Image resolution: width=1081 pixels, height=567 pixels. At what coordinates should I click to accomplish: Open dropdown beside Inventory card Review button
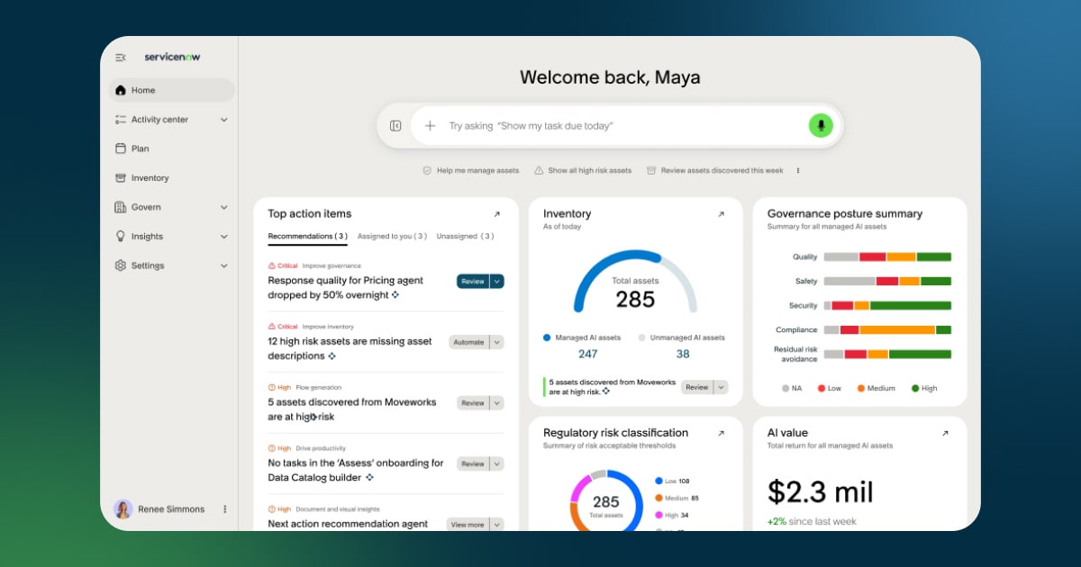pos(721,387)
